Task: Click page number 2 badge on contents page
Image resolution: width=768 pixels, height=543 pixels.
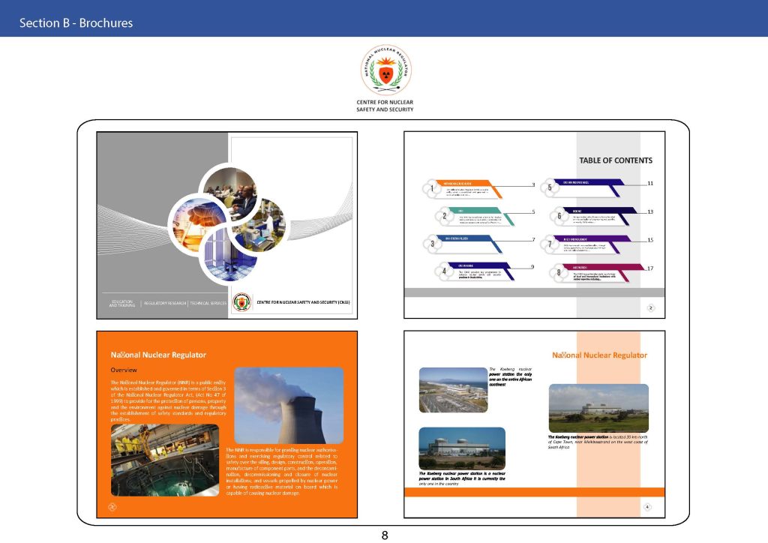Action: (x=651, y=307)
